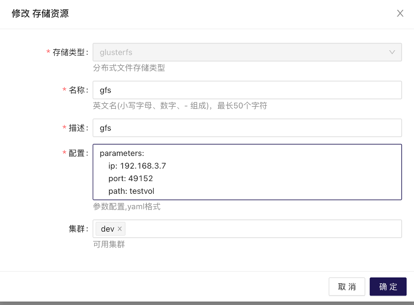This screenshot has height=305, width=414.
Task: Cancel editing with 取消 button
Action: coord(346,286)
